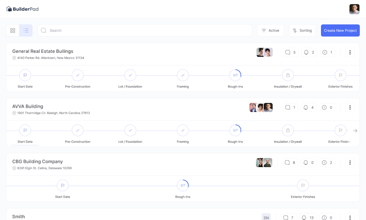Select Start Date stage in General Real Estate
The image size is (366, 220).
pos(25,75)
